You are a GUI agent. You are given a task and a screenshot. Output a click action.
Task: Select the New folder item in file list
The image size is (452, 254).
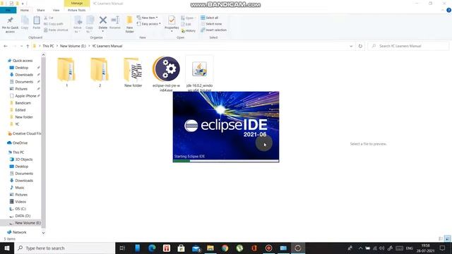tap(133, 72)
